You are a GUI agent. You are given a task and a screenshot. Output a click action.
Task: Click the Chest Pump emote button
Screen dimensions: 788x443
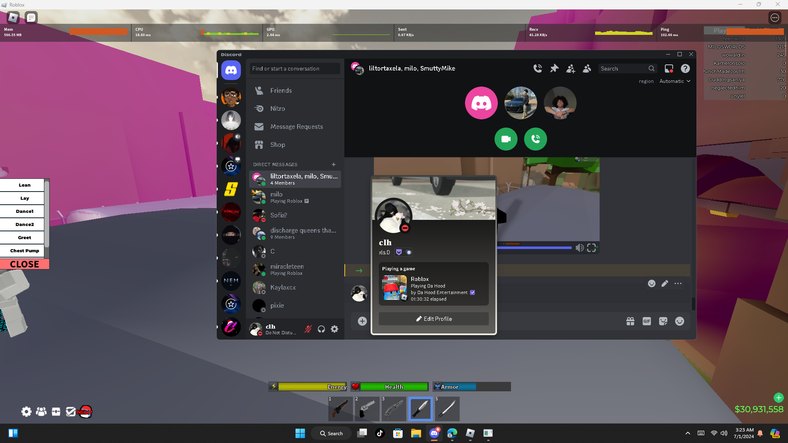tap(25, 251)
